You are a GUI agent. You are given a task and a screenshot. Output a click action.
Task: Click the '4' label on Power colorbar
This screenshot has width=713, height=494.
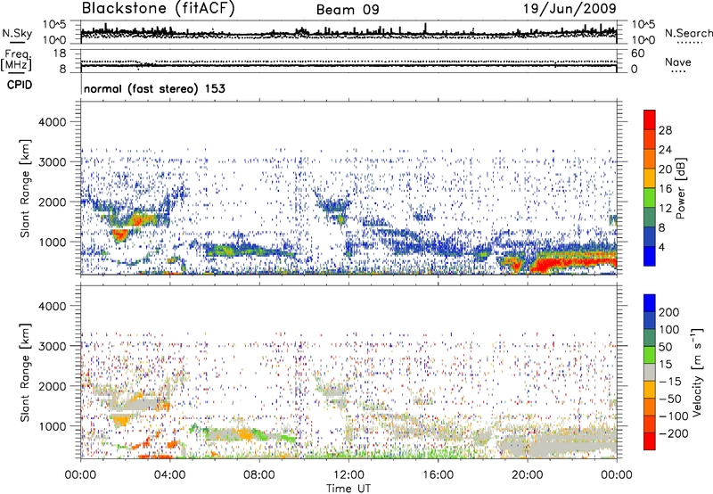(662, 248)
